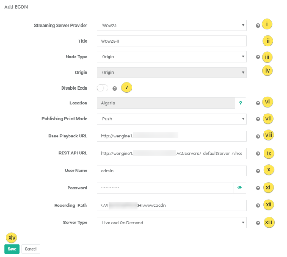Click the Cancel button
This screenshot has width=287, height=257.
click(31, 249)
